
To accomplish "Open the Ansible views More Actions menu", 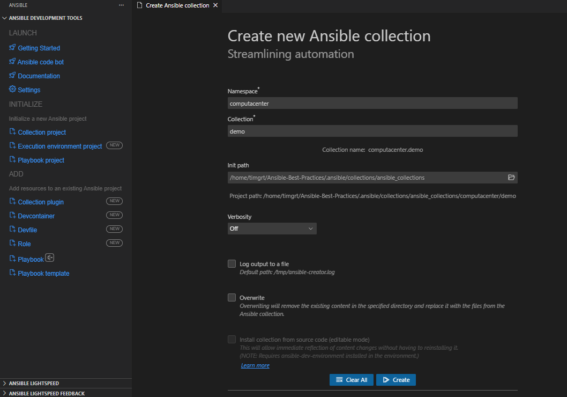I will 121,5.
